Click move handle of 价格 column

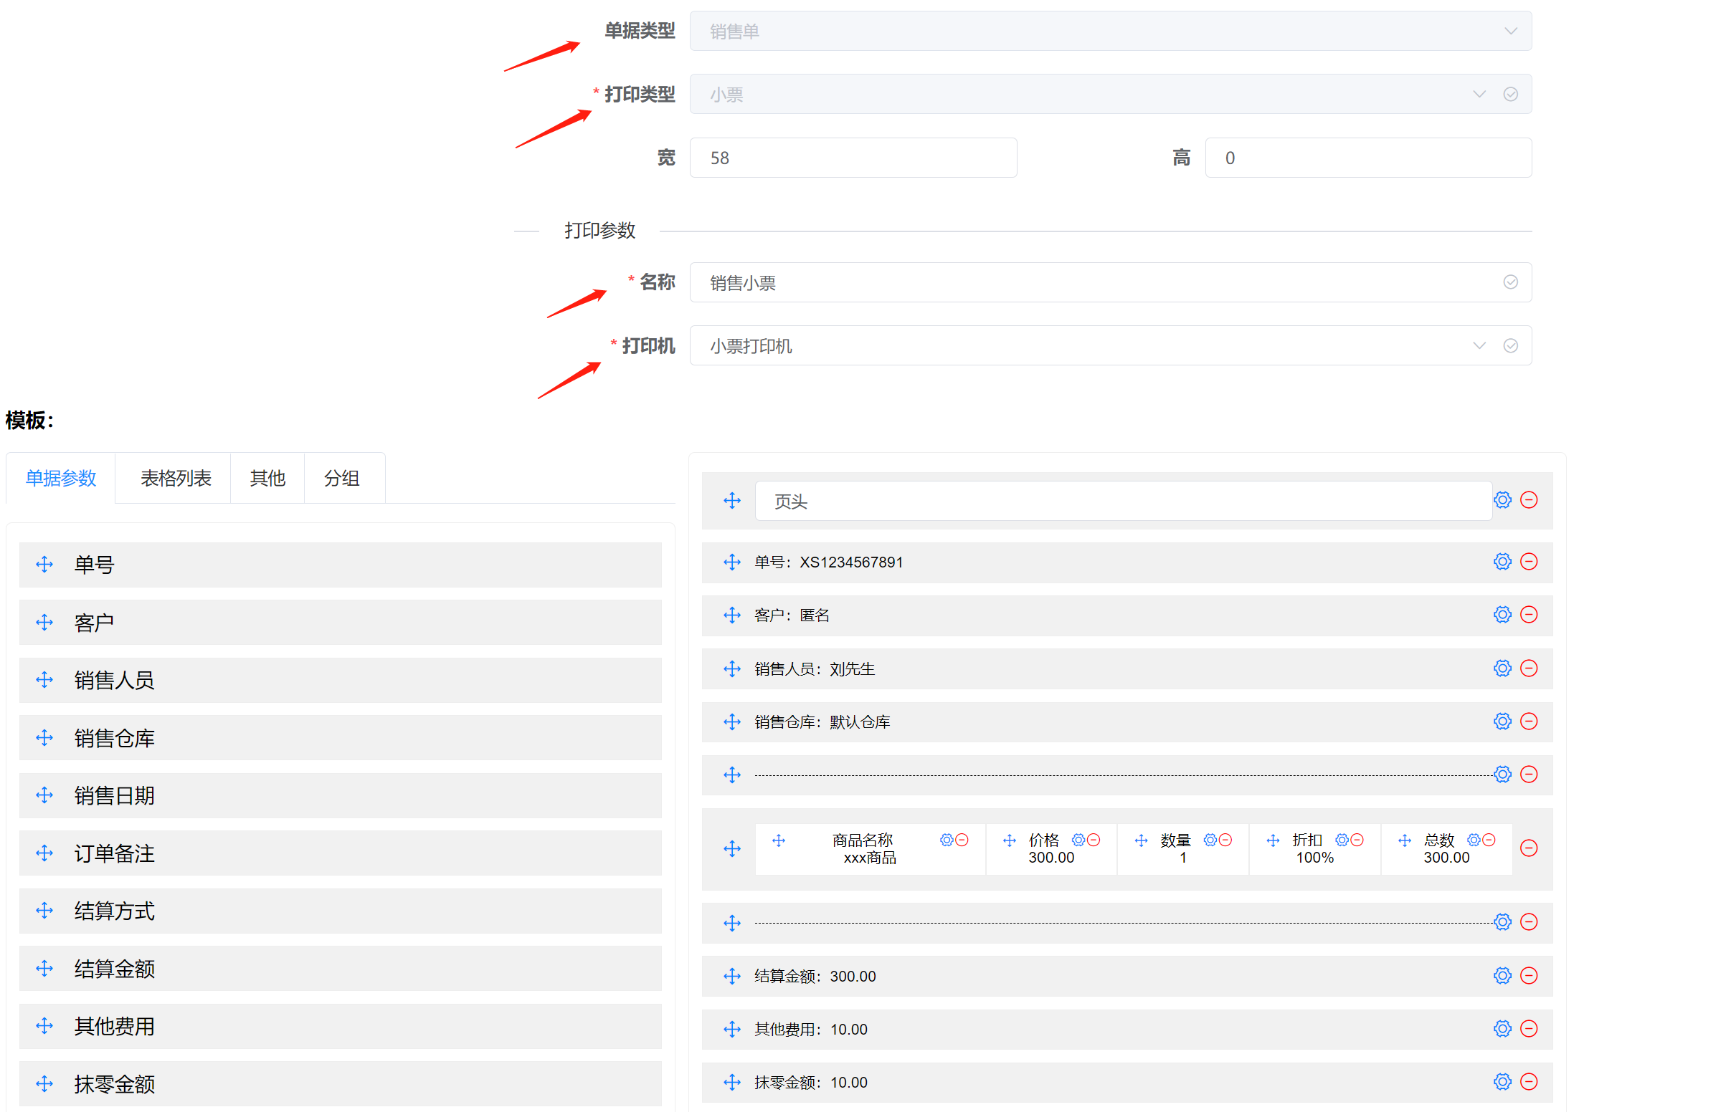pyautogui.click(x=1009, y=840)
